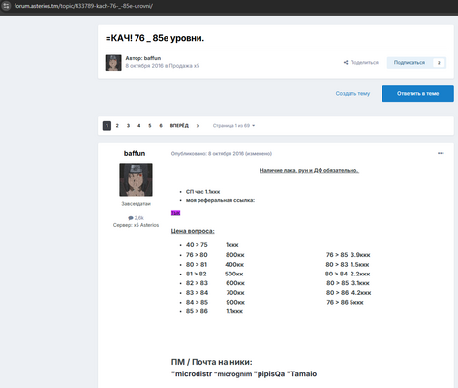
Task: Open the Продажа x5 forum section link
Action: pyautogui.click(x=184, y=66)
